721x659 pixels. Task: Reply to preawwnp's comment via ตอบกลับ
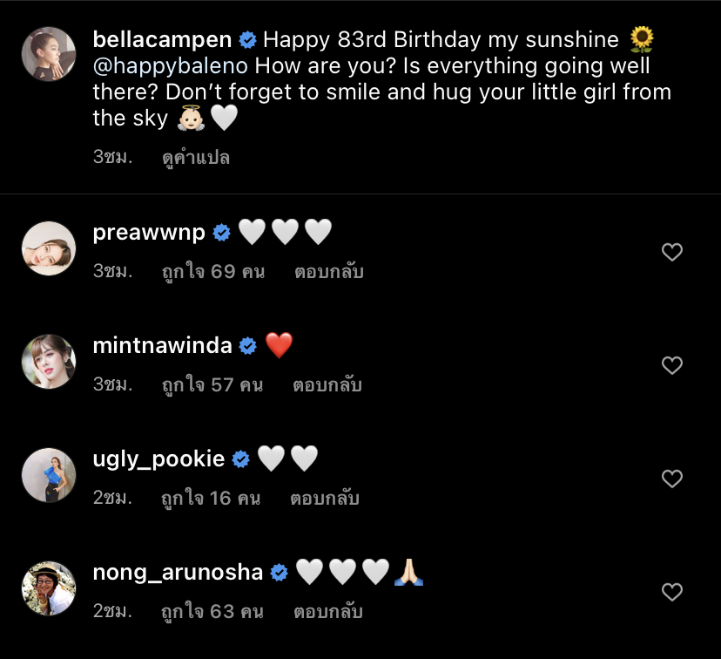(328, 271)
